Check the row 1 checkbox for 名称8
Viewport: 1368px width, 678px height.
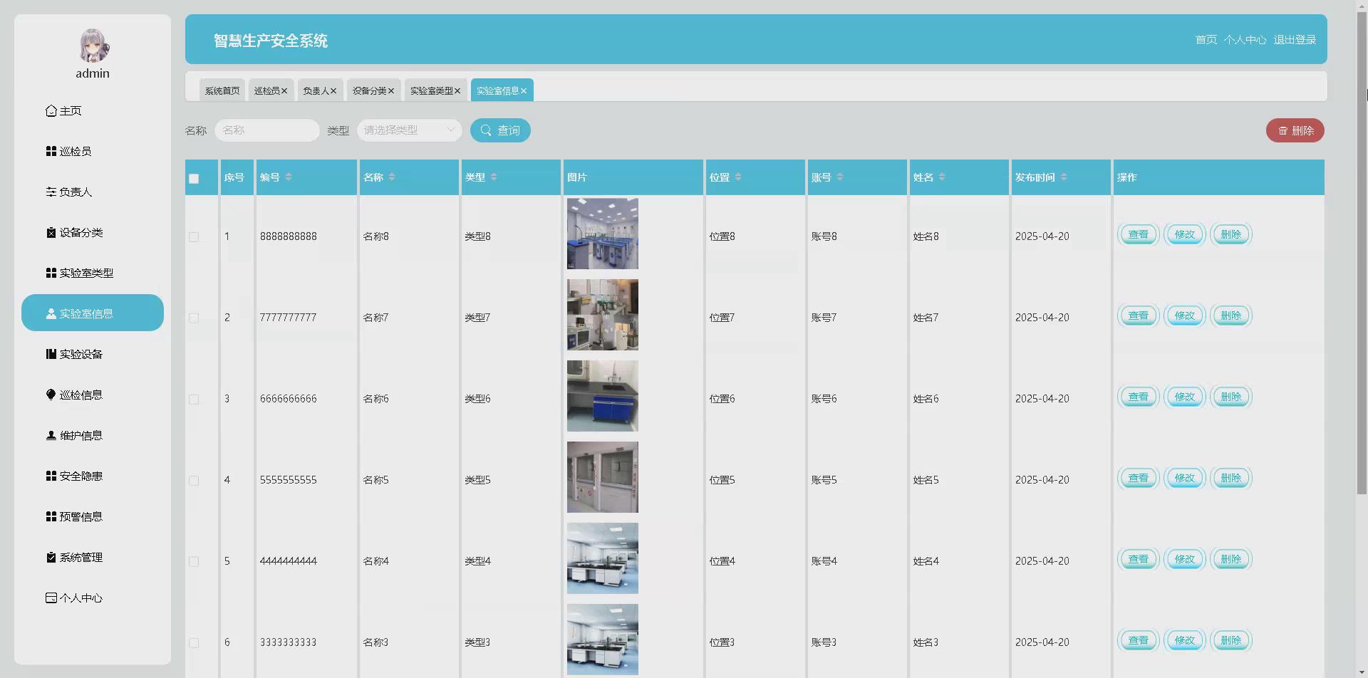point(194,237)
